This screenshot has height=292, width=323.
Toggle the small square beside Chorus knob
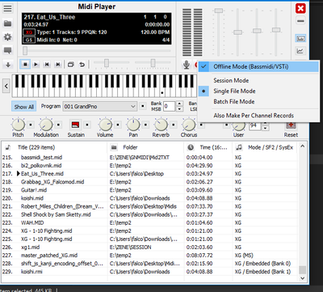[201, 125]
